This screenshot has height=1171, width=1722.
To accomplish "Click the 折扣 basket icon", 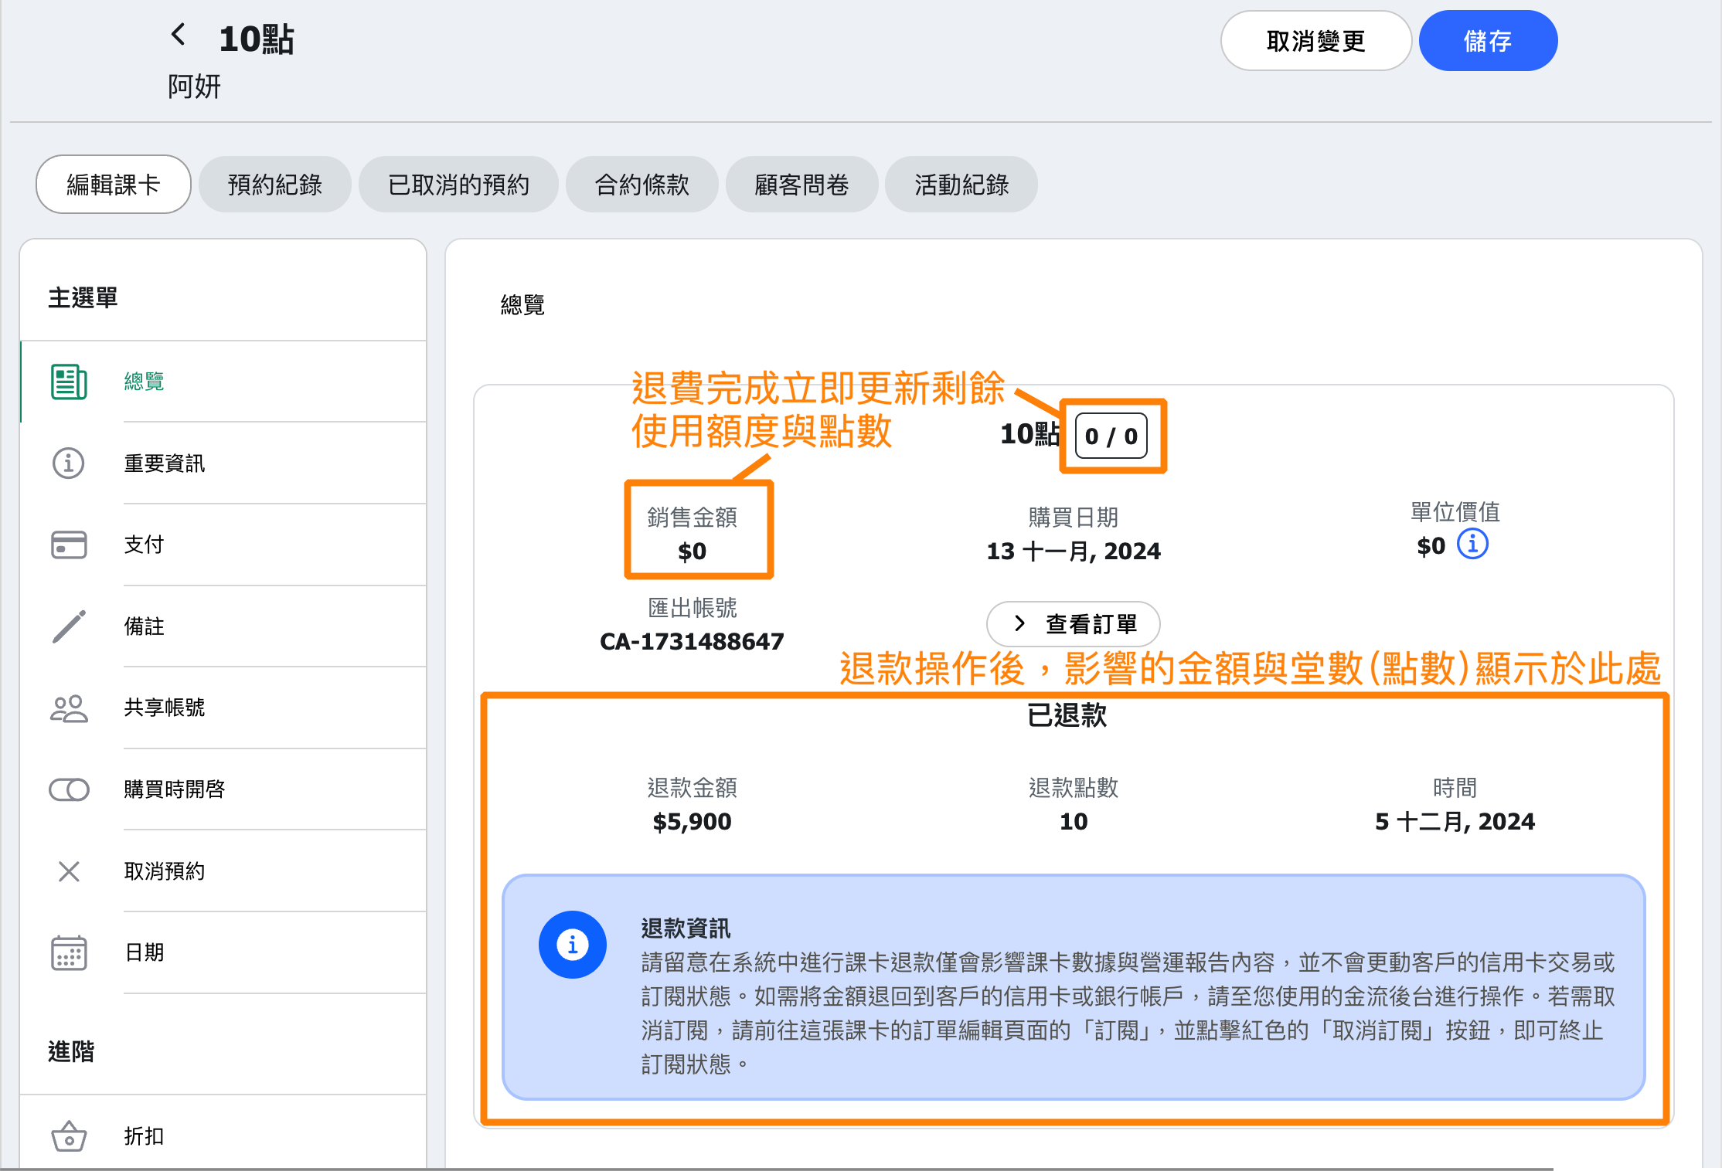I will point(69,1136).
